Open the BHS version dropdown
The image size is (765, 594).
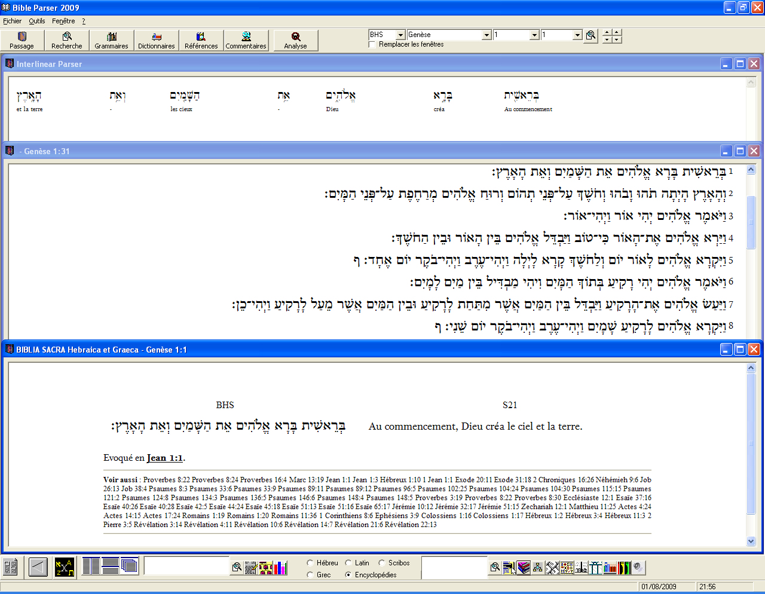click(401, 35)
